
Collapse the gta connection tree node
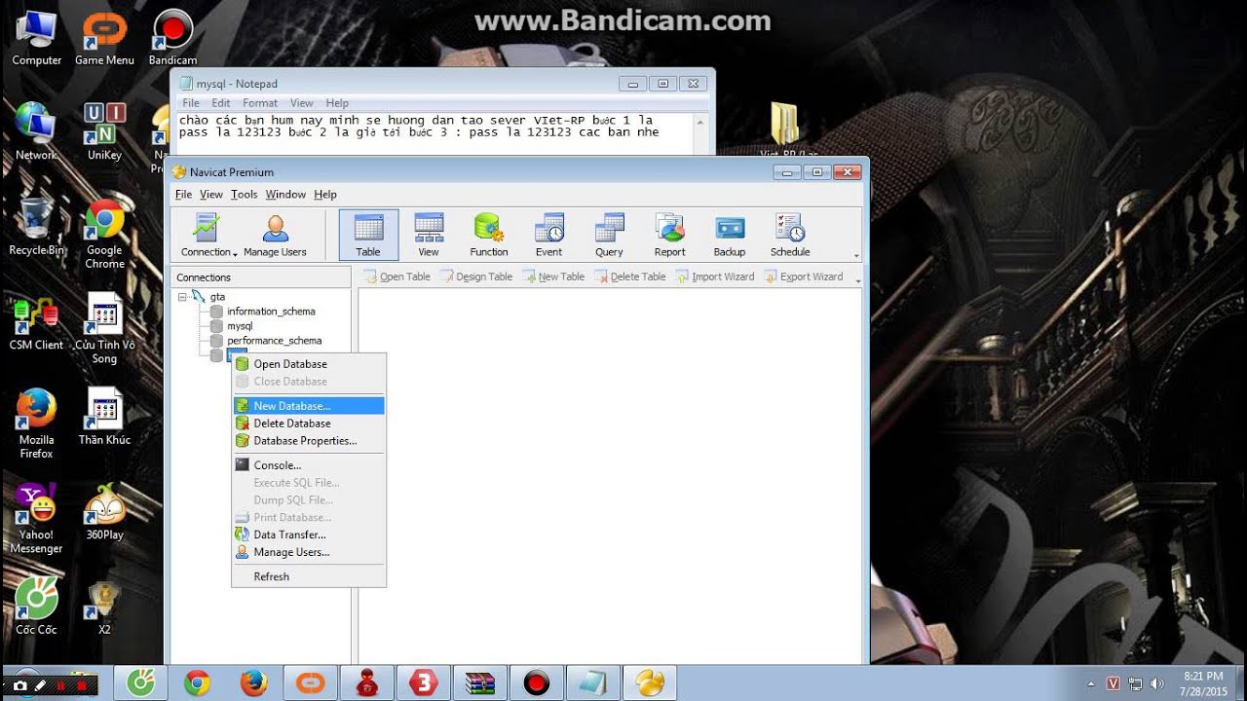coord(182,297)
